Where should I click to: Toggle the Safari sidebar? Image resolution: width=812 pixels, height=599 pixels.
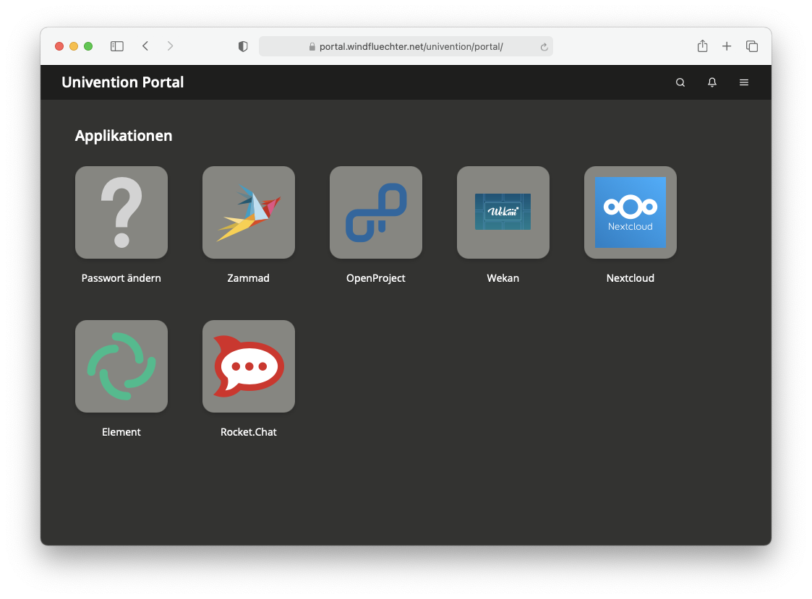coord(117,46)
